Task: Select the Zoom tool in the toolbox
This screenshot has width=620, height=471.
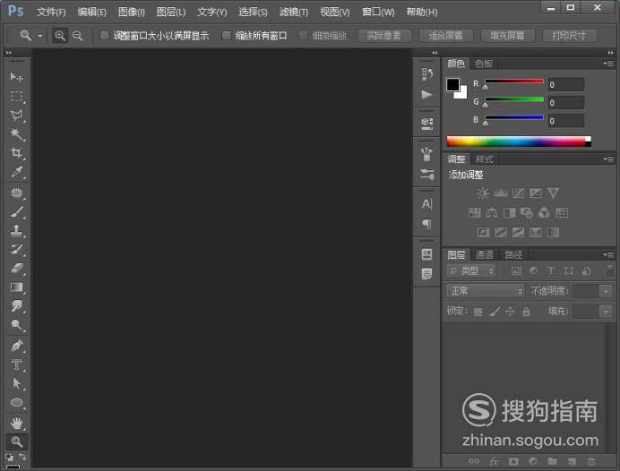Action: [17, 441]
